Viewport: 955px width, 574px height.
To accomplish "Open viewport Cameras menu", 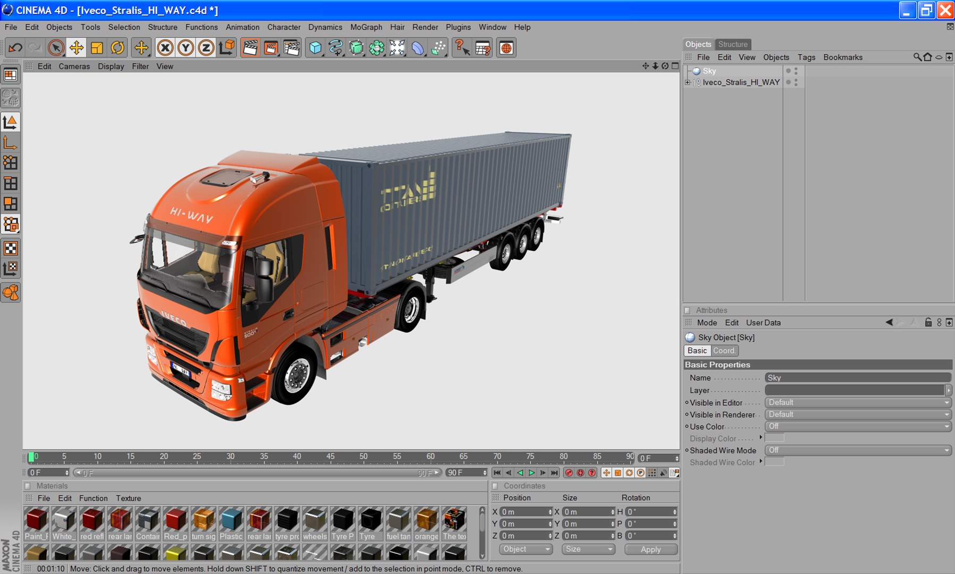I will (74, 66).
